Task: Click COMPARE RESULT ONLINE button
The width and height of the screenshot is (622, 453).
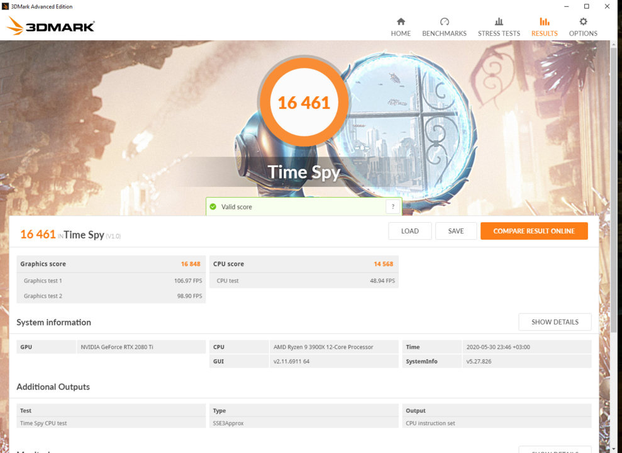Action: 534,231
